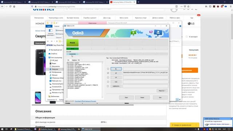Viewport: 233px width, 131px height.
Task: Click the BL button in Odin3
Action: (116, 69)
